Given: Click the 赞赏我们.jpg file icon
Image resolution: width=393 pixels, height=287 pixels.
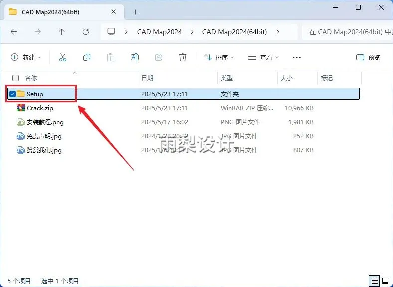Looking at the screenshot, I should (21, 150).
